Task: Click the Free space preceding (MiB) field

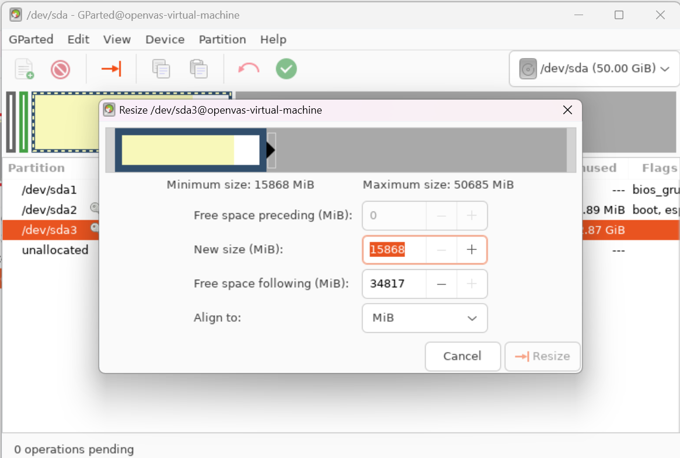Action: point(394,216)
